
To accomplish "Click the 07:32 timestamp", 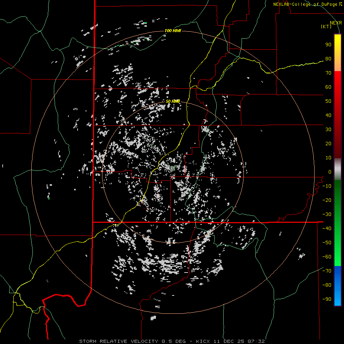I will (x=256, y=341).
